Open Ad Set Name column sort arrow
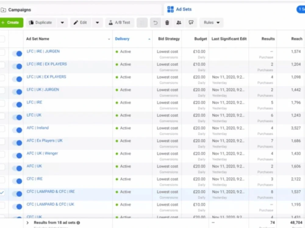The image size is (305, 228). 109,39
